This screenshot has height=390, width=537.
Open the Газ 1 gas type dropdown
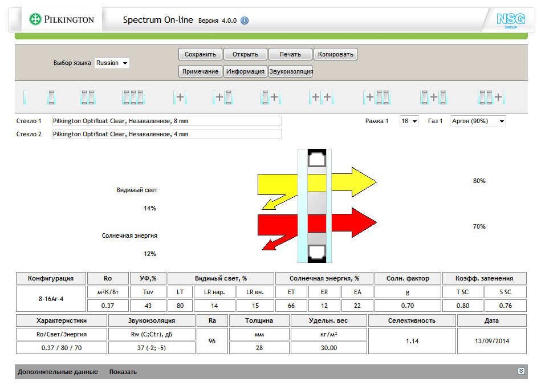click(478, 121)
